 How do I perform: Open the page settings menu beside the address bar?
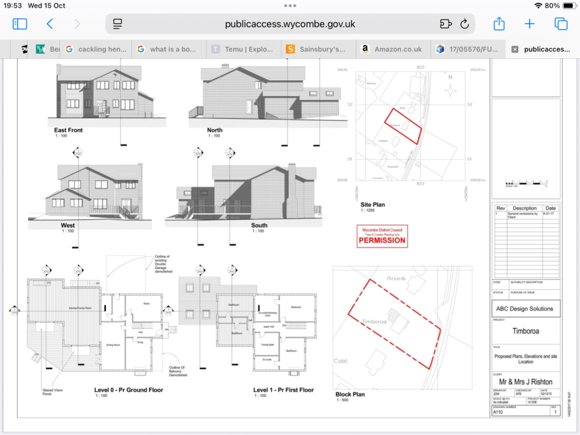click(x=117, y=24)
